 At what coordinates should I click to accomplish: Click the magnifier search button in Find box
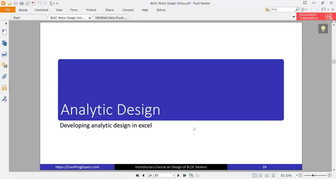(x=297, y=9)
